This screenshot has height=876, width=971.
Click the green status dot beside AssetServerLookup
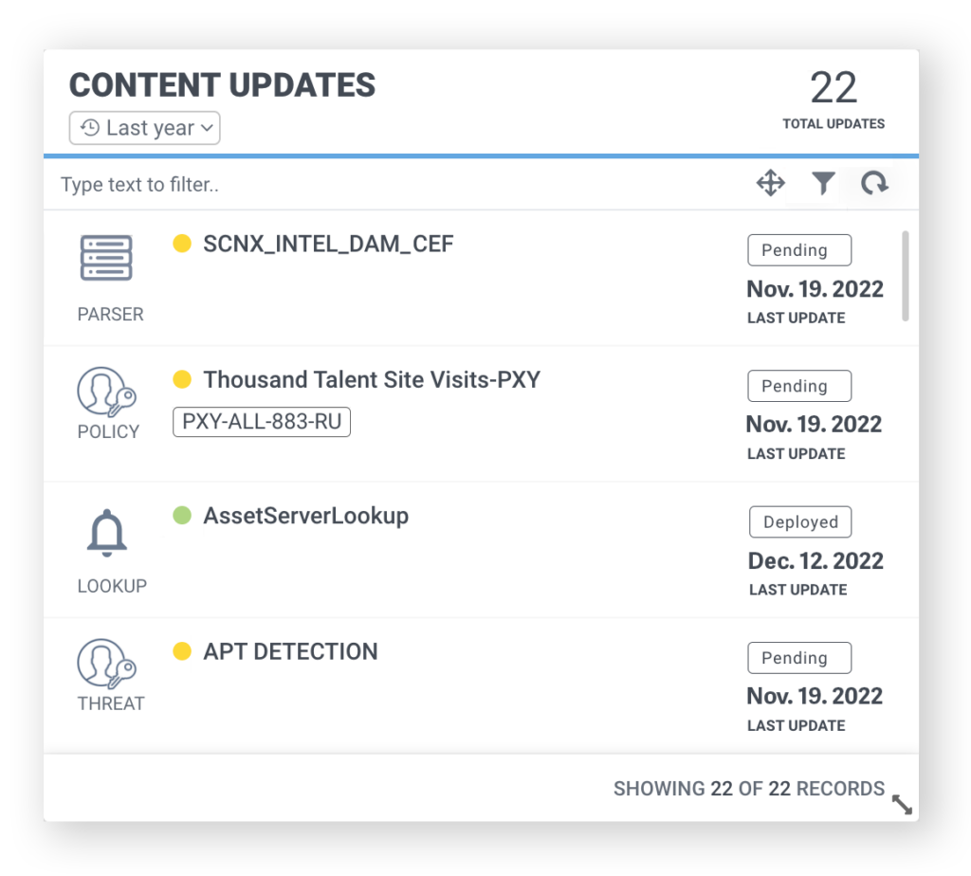click(182, 516)
